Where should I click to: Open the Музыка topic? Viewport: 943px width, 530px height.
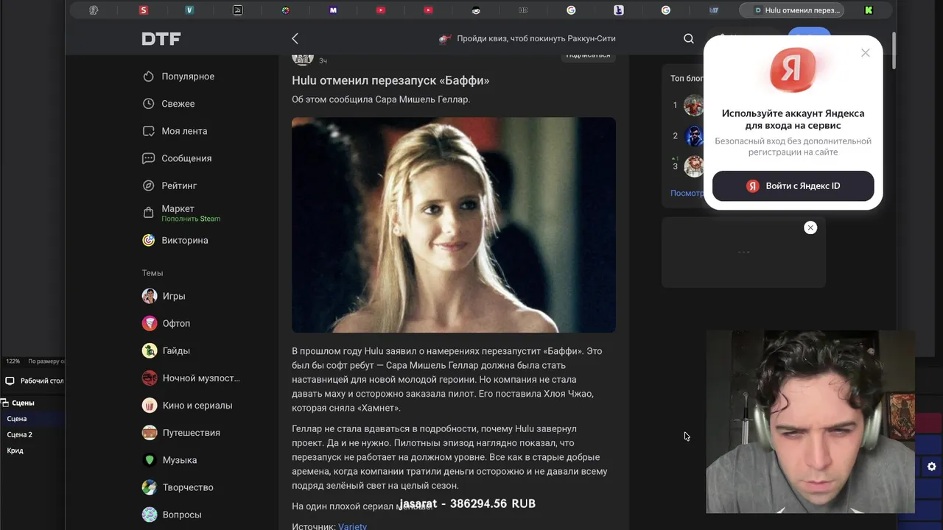tap(180, 459)
